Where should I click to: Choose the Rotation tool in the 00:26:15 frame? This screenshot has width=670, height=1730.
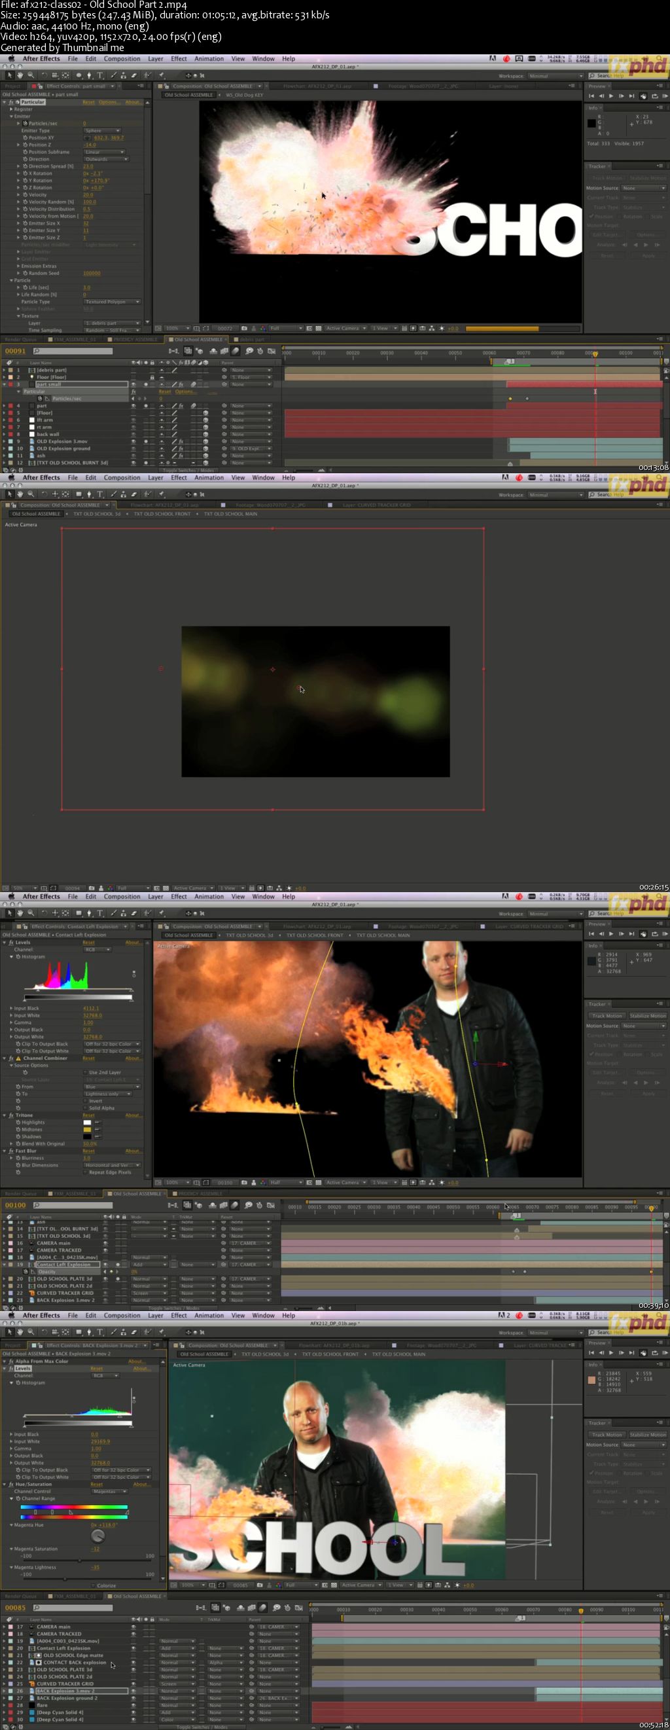44,494
